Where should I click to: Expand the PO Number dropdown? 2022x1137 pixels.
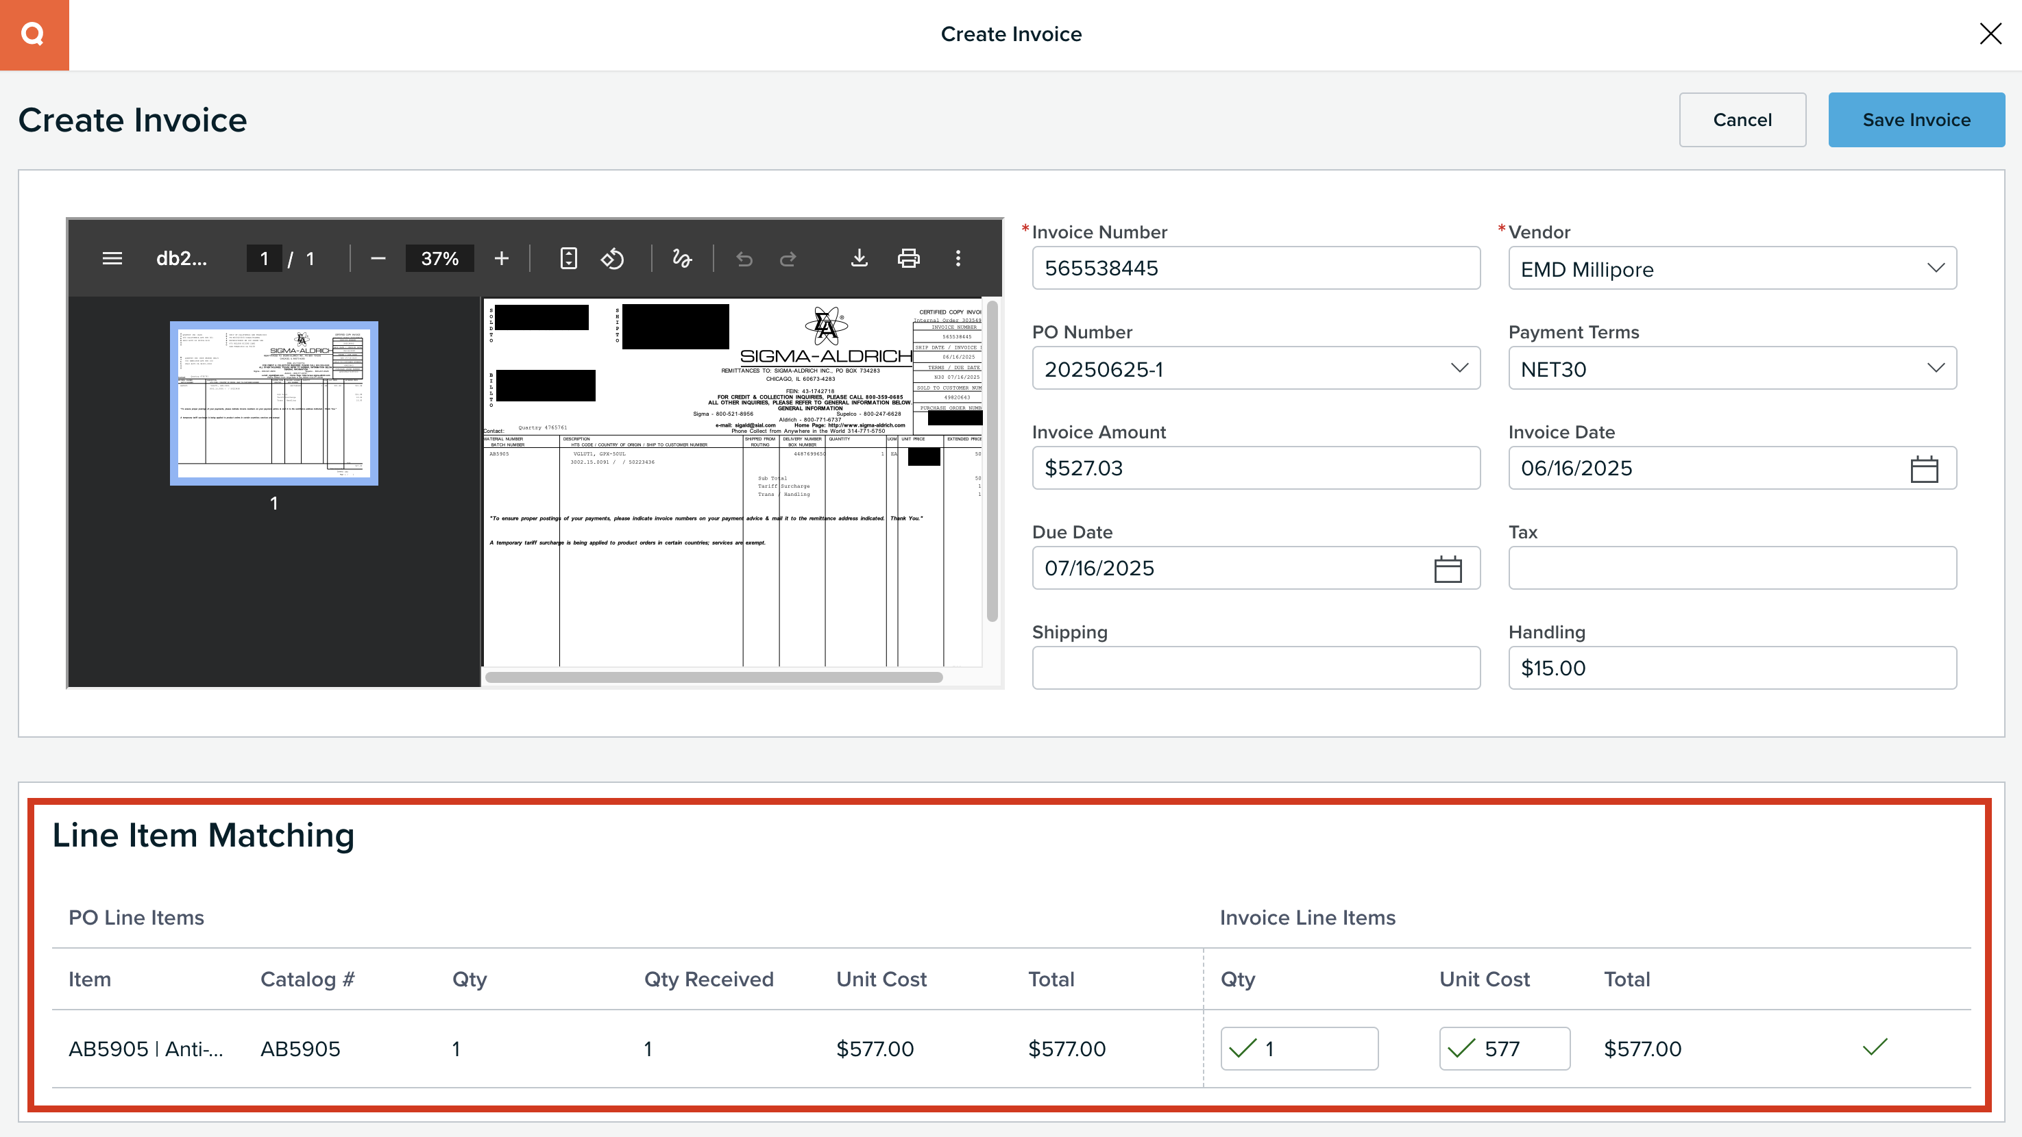[1459, 368]
